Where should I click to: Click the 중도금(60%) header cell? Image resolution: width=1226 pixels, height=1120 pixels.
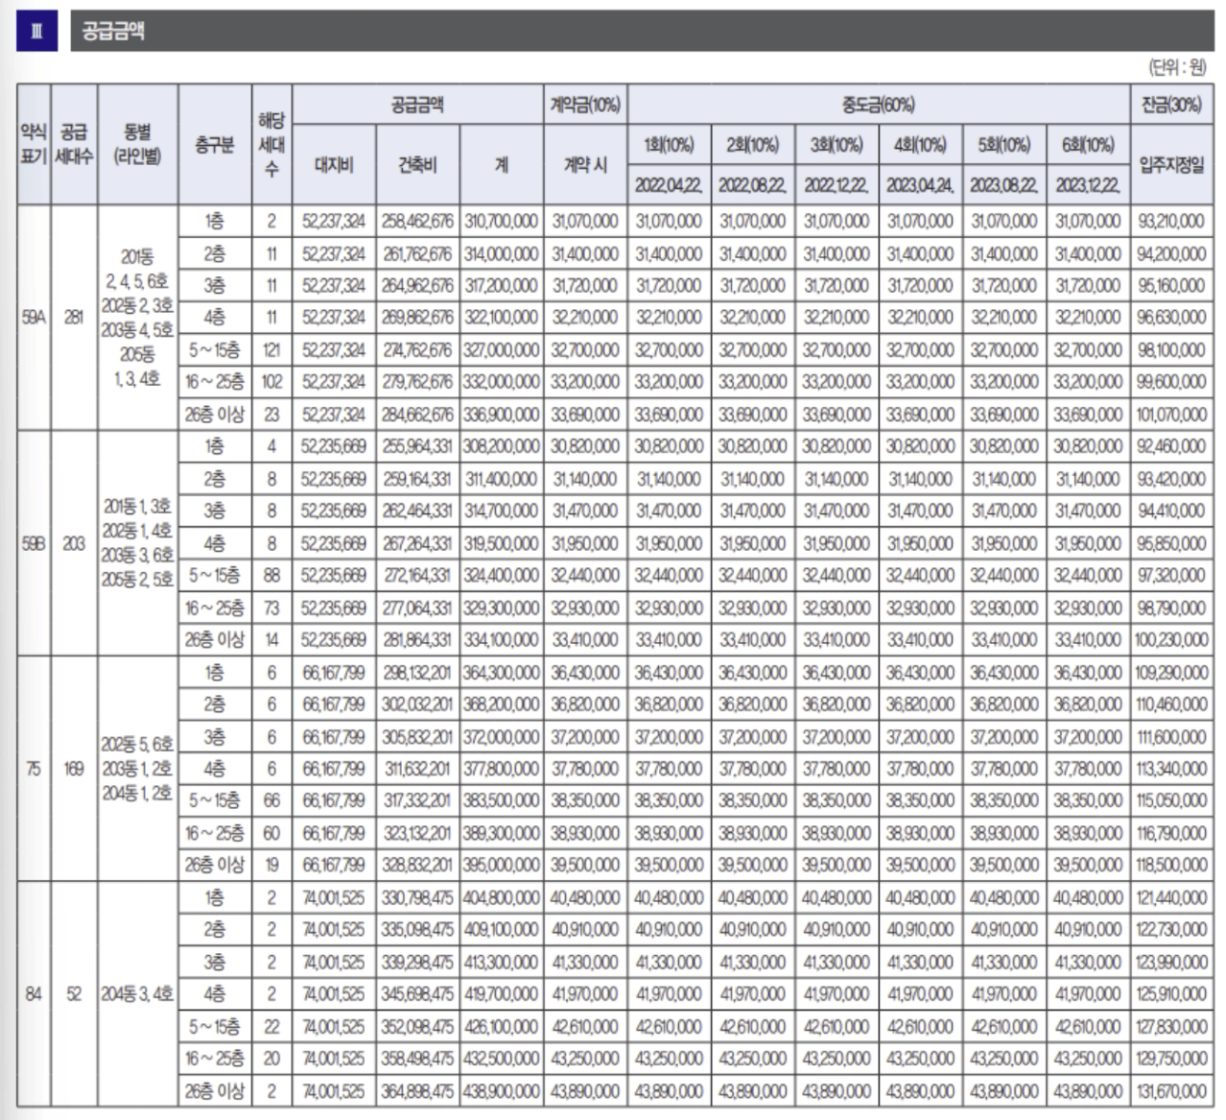click(x=879, y=104)
